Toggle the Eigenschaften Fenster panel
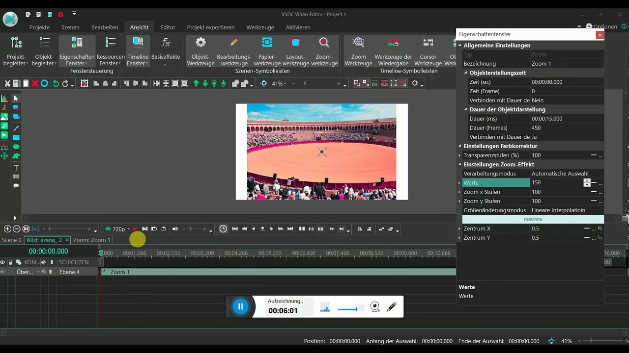This screenshot has height=353, width=629. 77,49
